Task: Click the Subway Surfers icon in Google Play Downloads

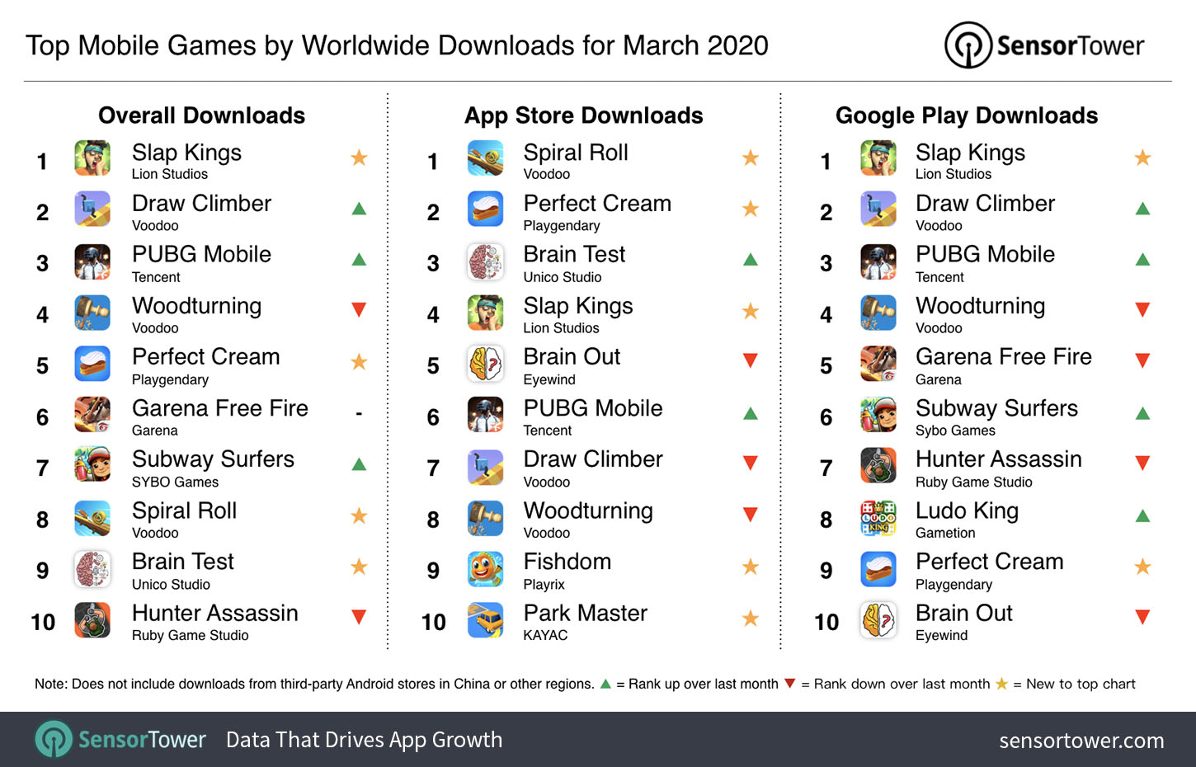Action: click(878, 416)
